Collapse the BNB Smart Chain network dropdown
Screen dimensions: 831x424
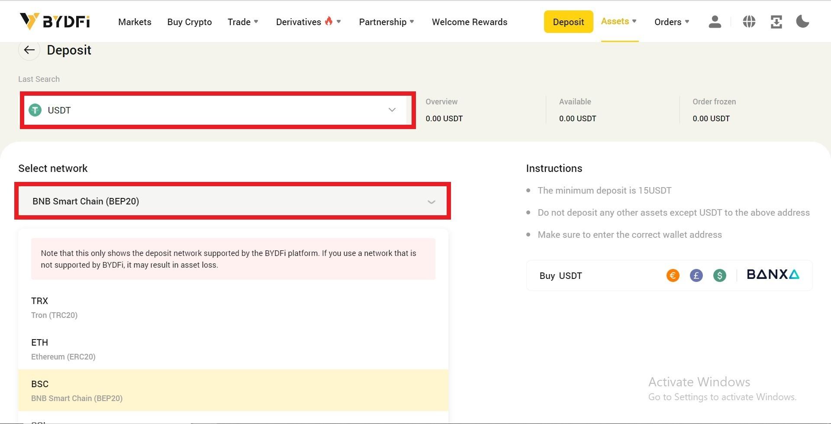click(233, 201)
